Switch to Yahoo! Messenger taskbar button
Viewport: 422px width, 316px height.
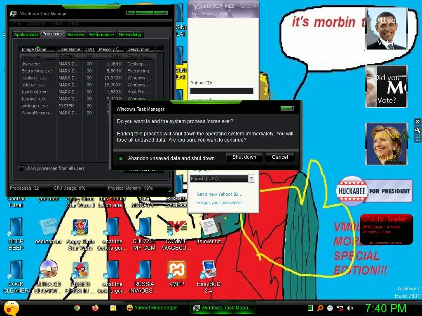click(155, 308)
